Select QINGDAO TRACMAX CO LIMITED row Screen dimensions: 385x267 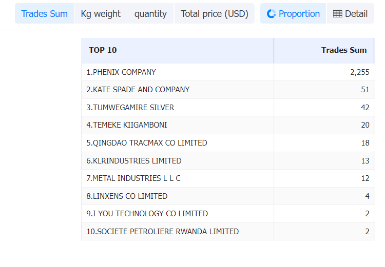(147, 143)
